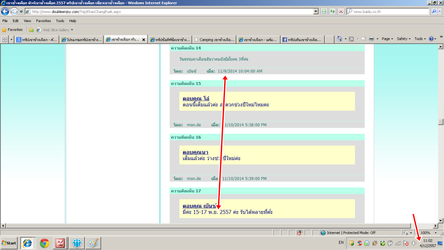
Task: Switch to the Facebook tab
Action: [x=303, y=39]
